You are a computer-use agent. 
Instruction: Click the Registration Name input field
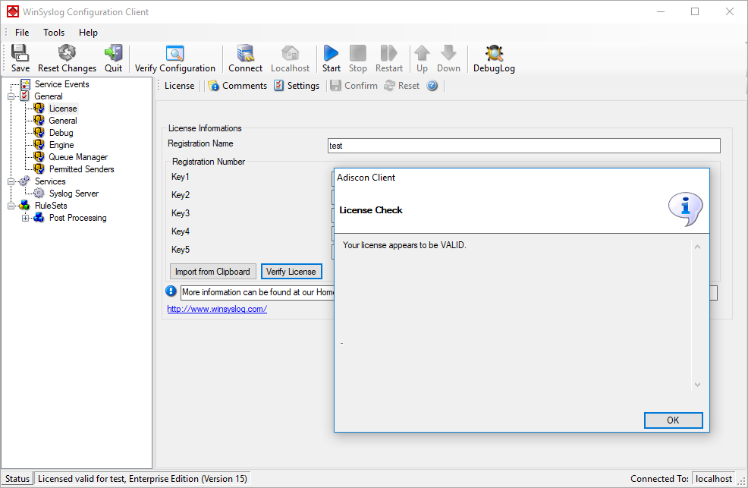coord(523,146)
